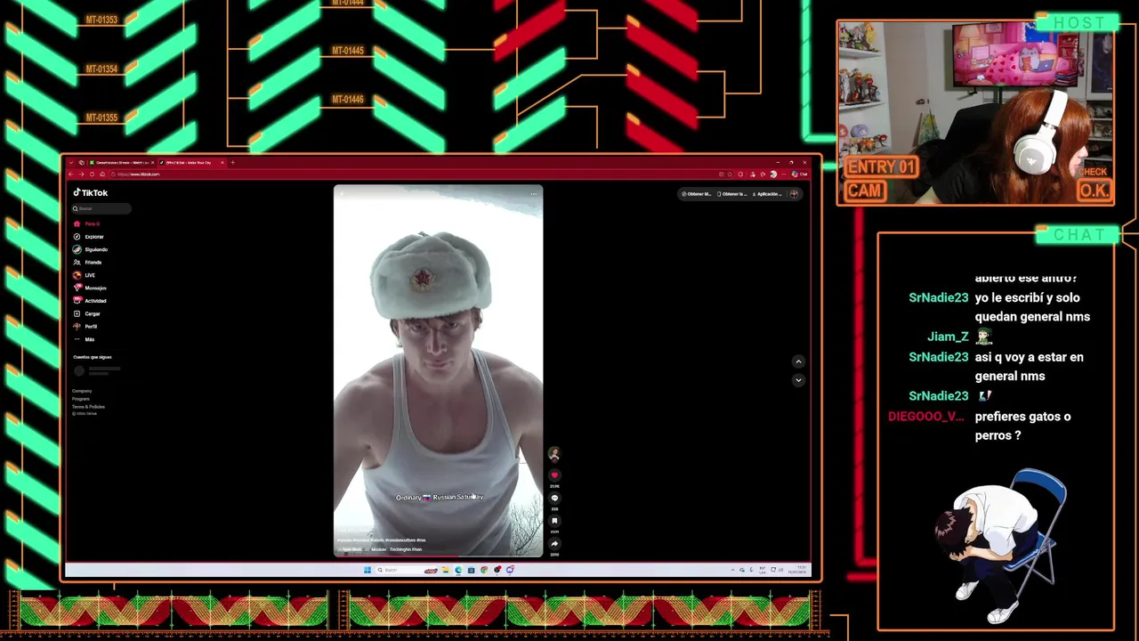The width and height of the screenshot is (1139, 641).
Task: Click the video hashtags caption line
Action: pos(381,540)
